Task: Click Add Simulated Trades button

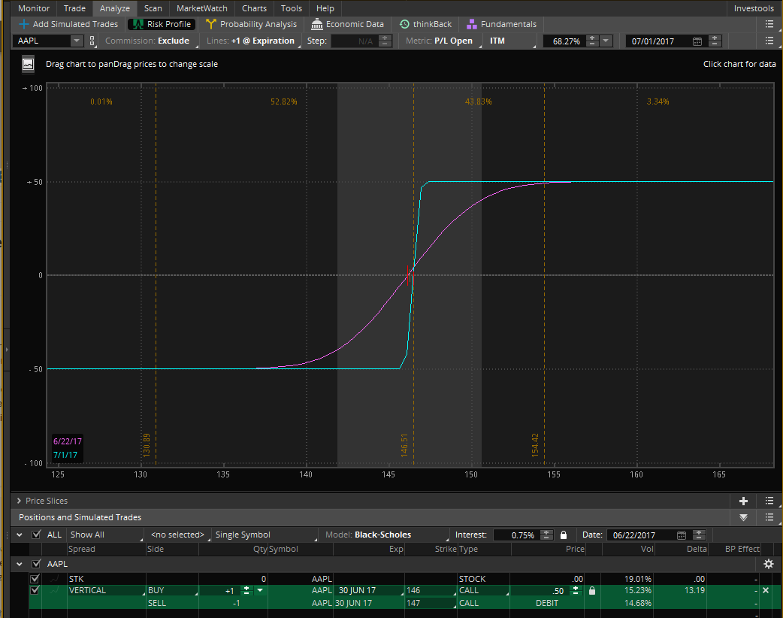Action: pyautogui.click(x=68, y=24)
